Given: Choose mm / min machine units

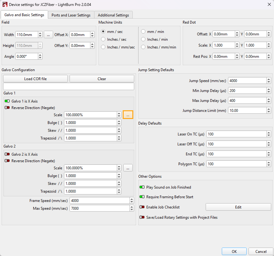Looking at the screenshot, I should click(143, 32).
